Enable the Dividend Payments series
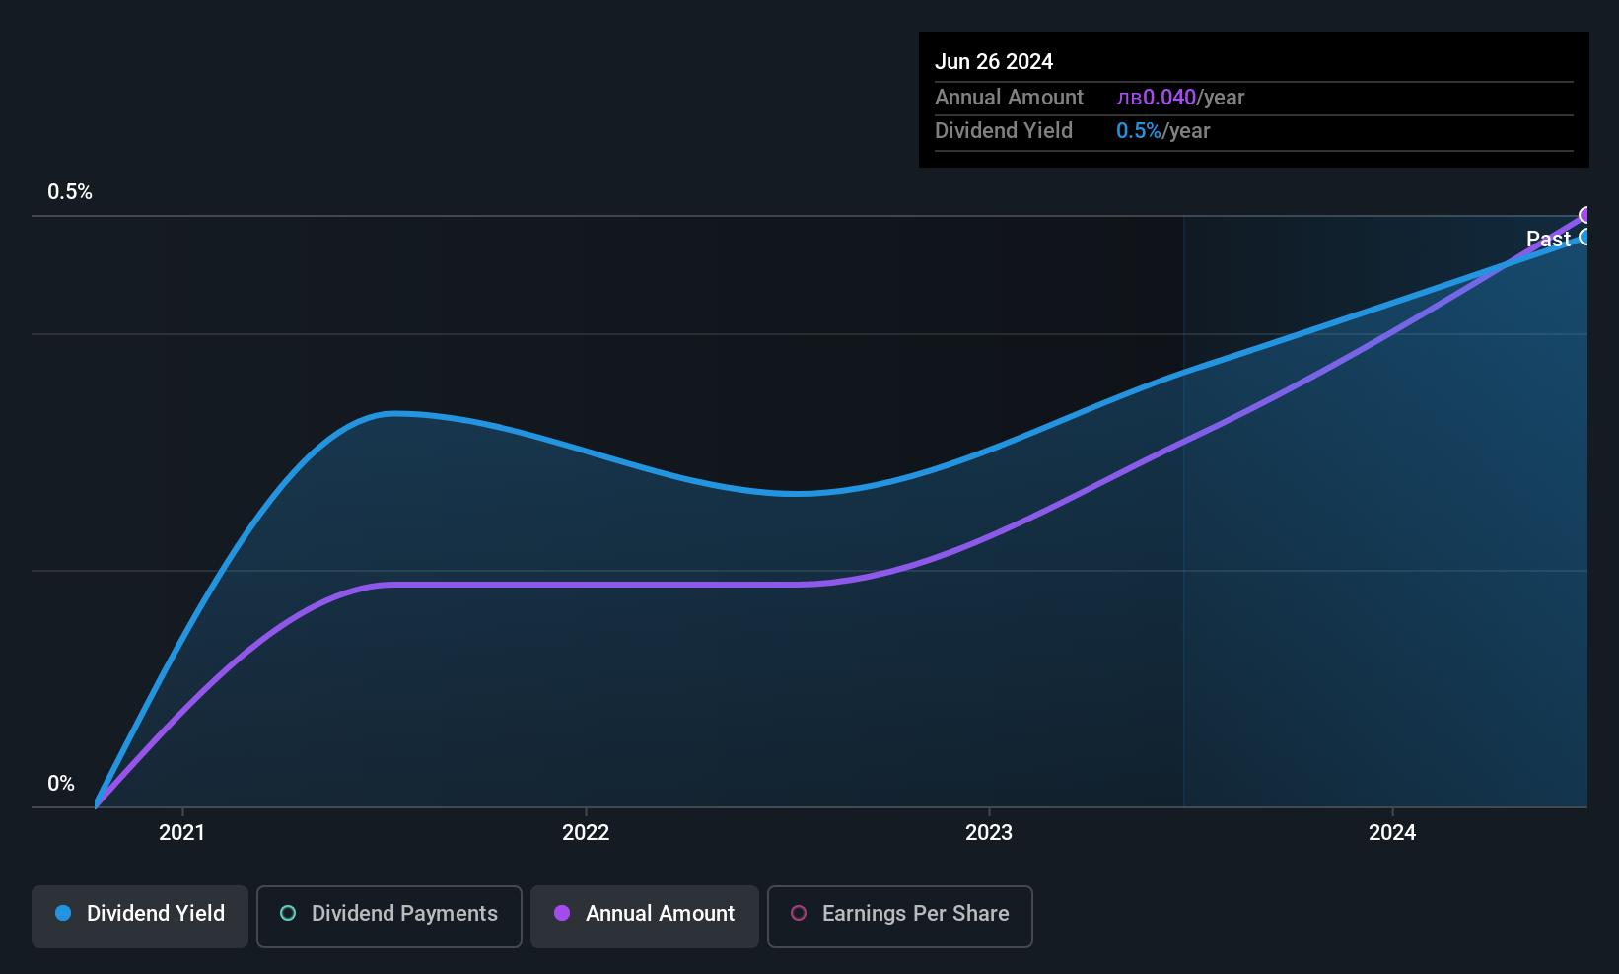This screenshot has height=974, width=1619. tap(389, 916)
